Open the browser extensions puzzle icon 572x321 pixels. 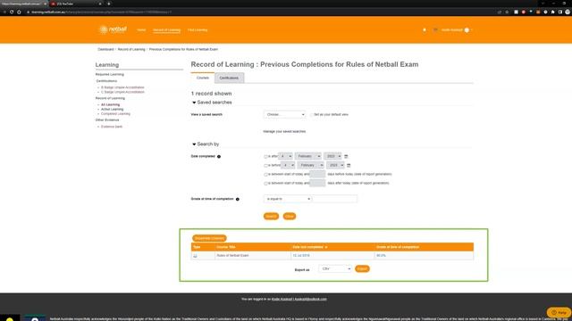(553, 12)
